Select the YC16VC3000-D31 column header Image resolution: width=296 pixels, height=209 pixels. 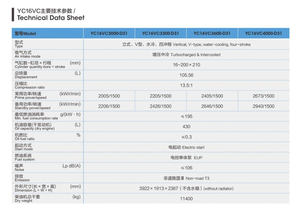109,34
